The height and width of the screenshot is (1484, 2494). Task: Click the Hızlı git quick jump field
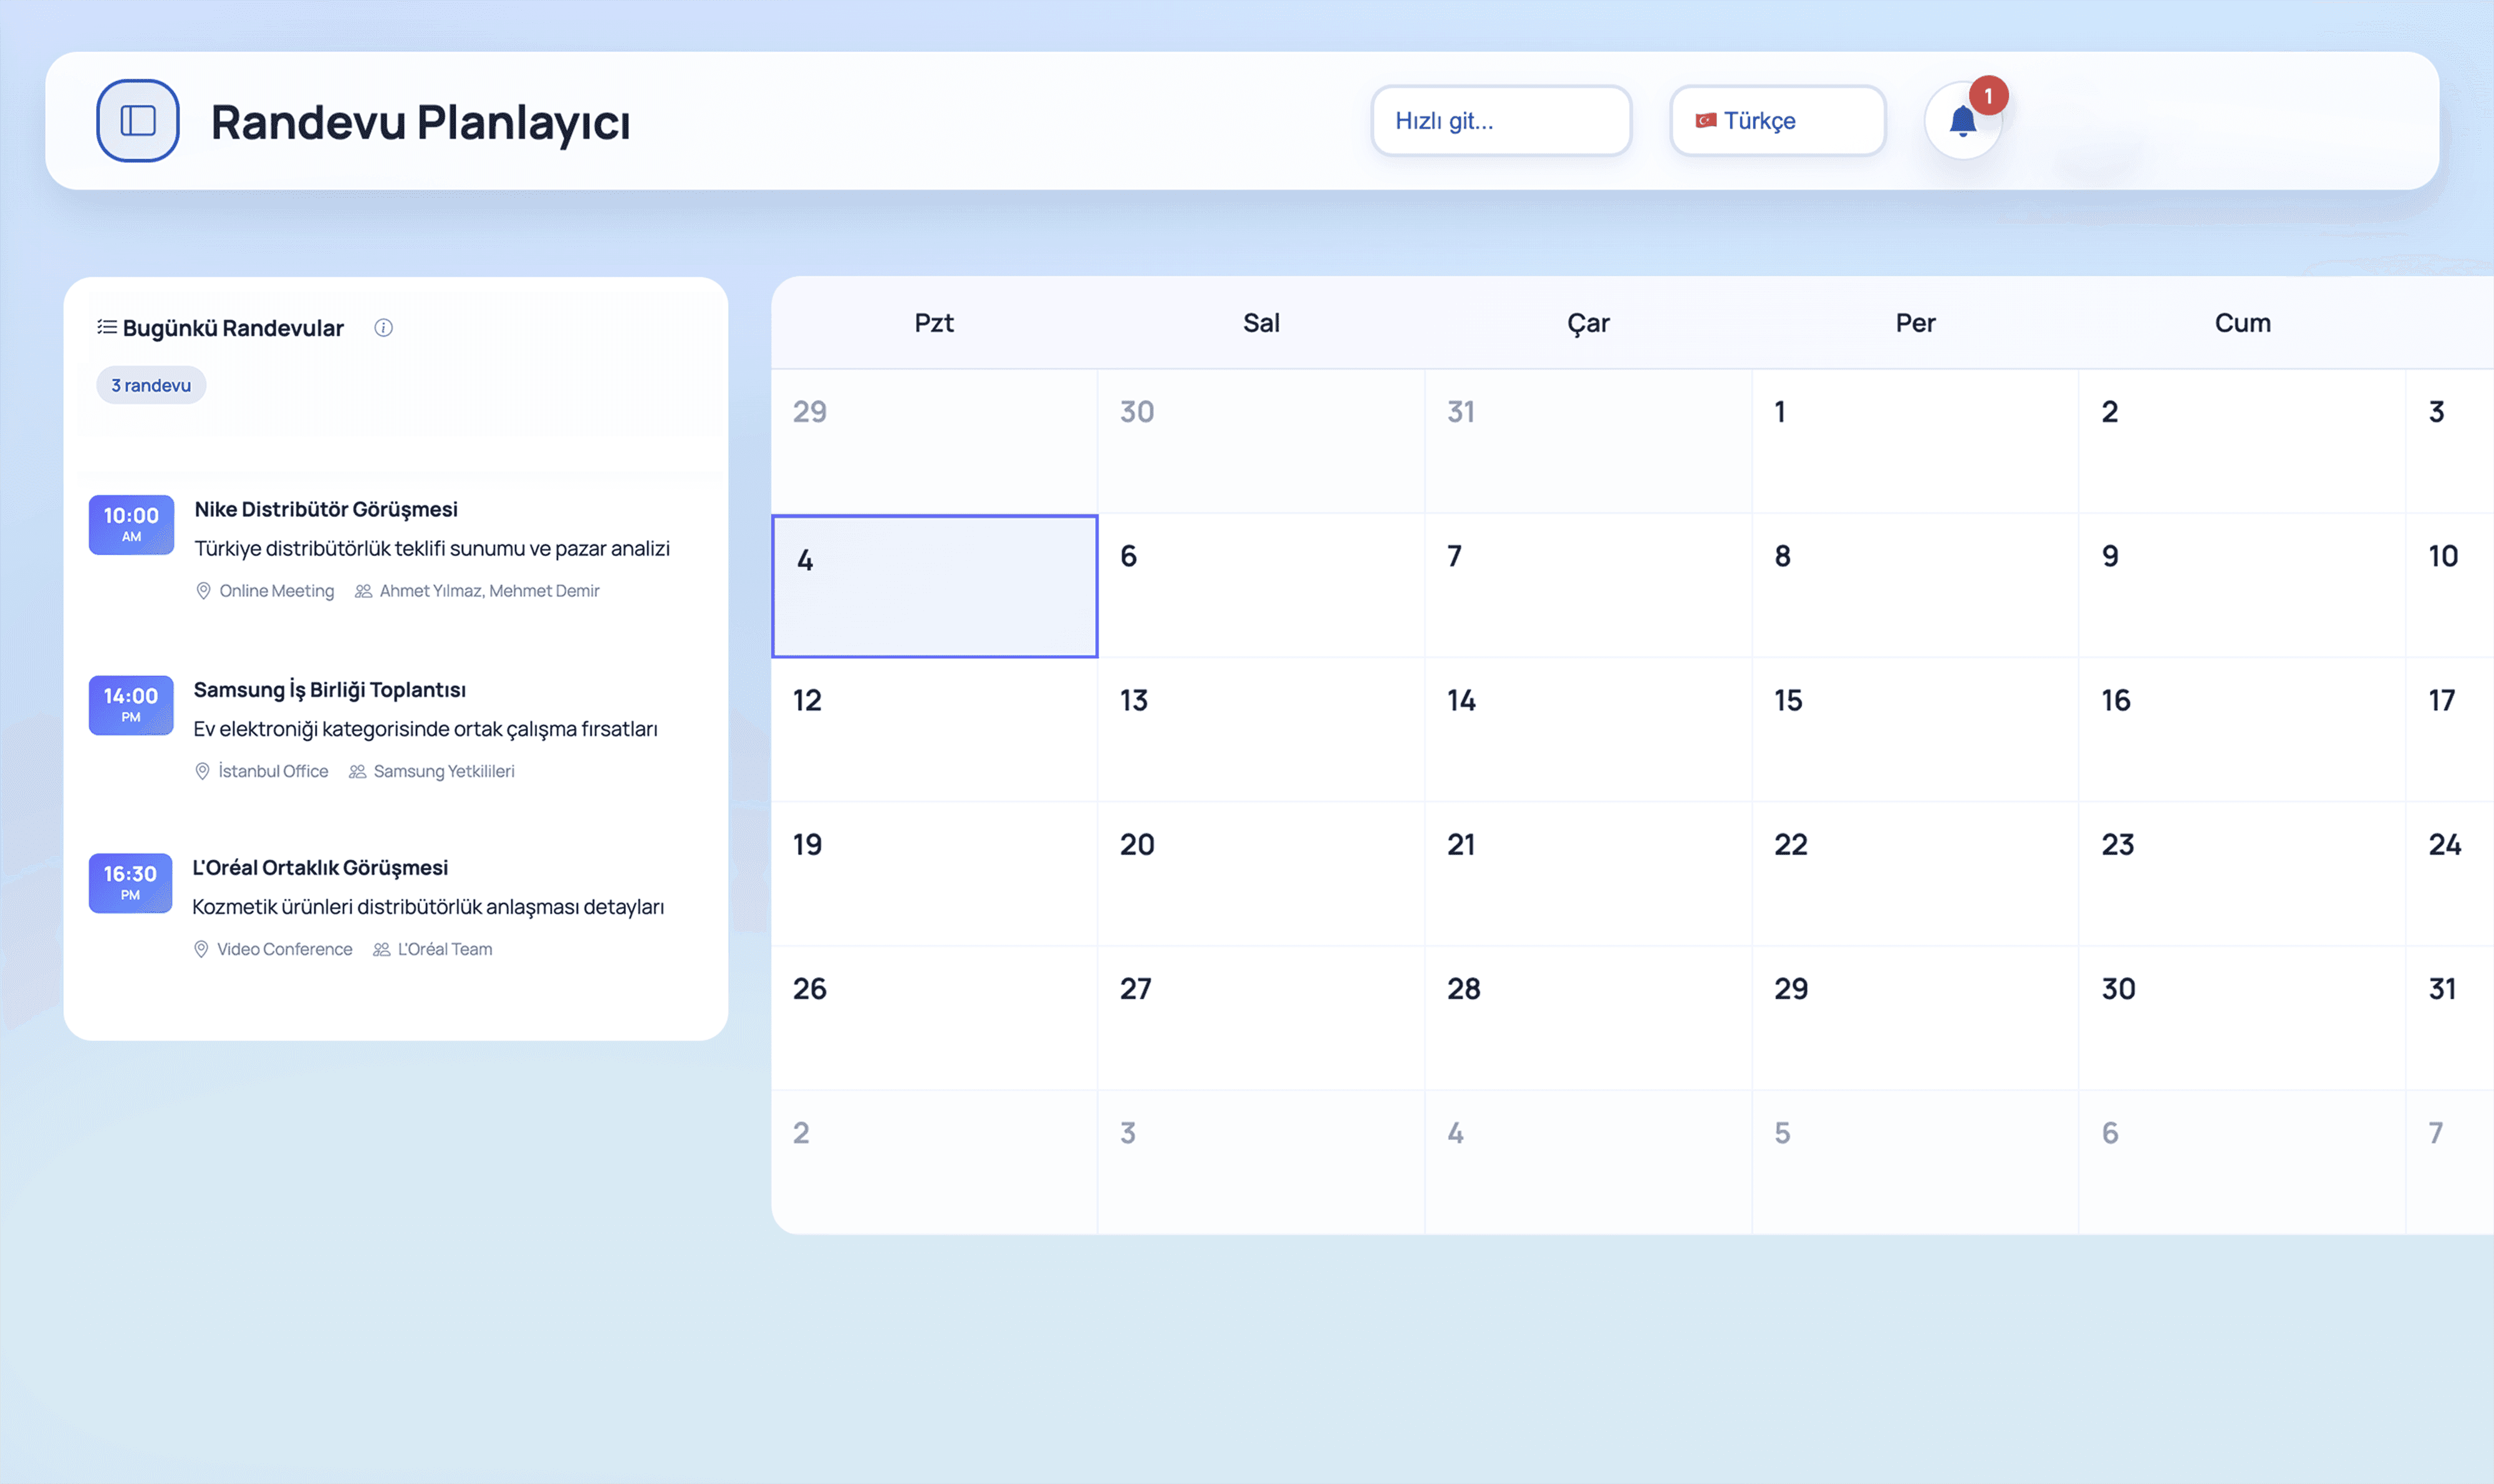(1500, 121)
